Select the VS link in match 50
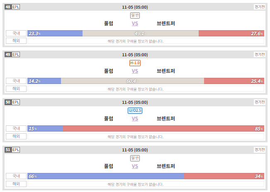The image size is (270, 192). (135, 119)
